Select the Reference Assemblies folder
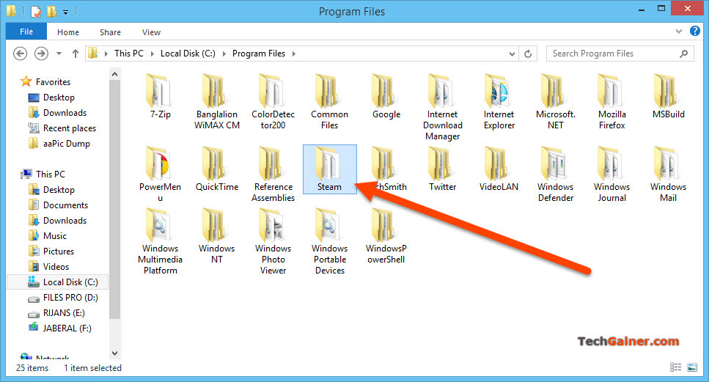Screen dimensions: 709x382 pos(273,174)
